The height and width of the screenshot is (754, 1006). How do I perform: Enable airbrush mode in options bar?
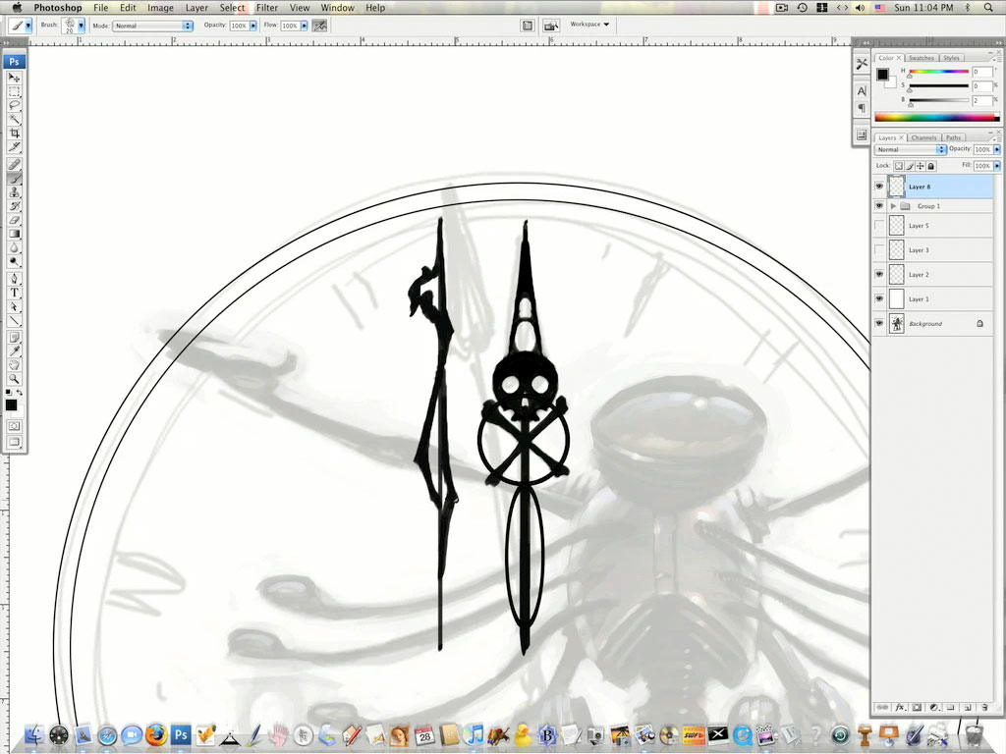(319, 26)
